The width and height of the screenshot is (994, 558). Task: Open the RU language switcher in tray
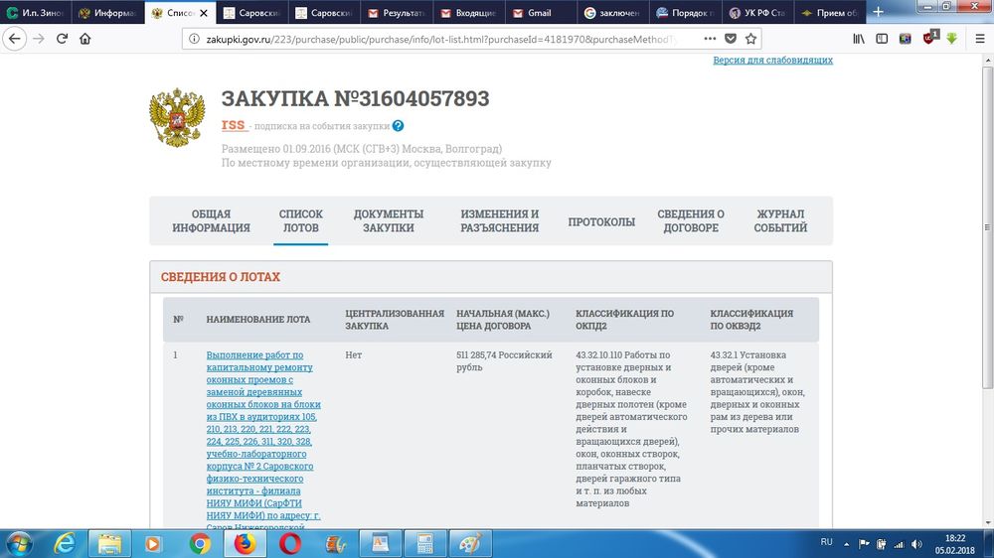point(826,542)
